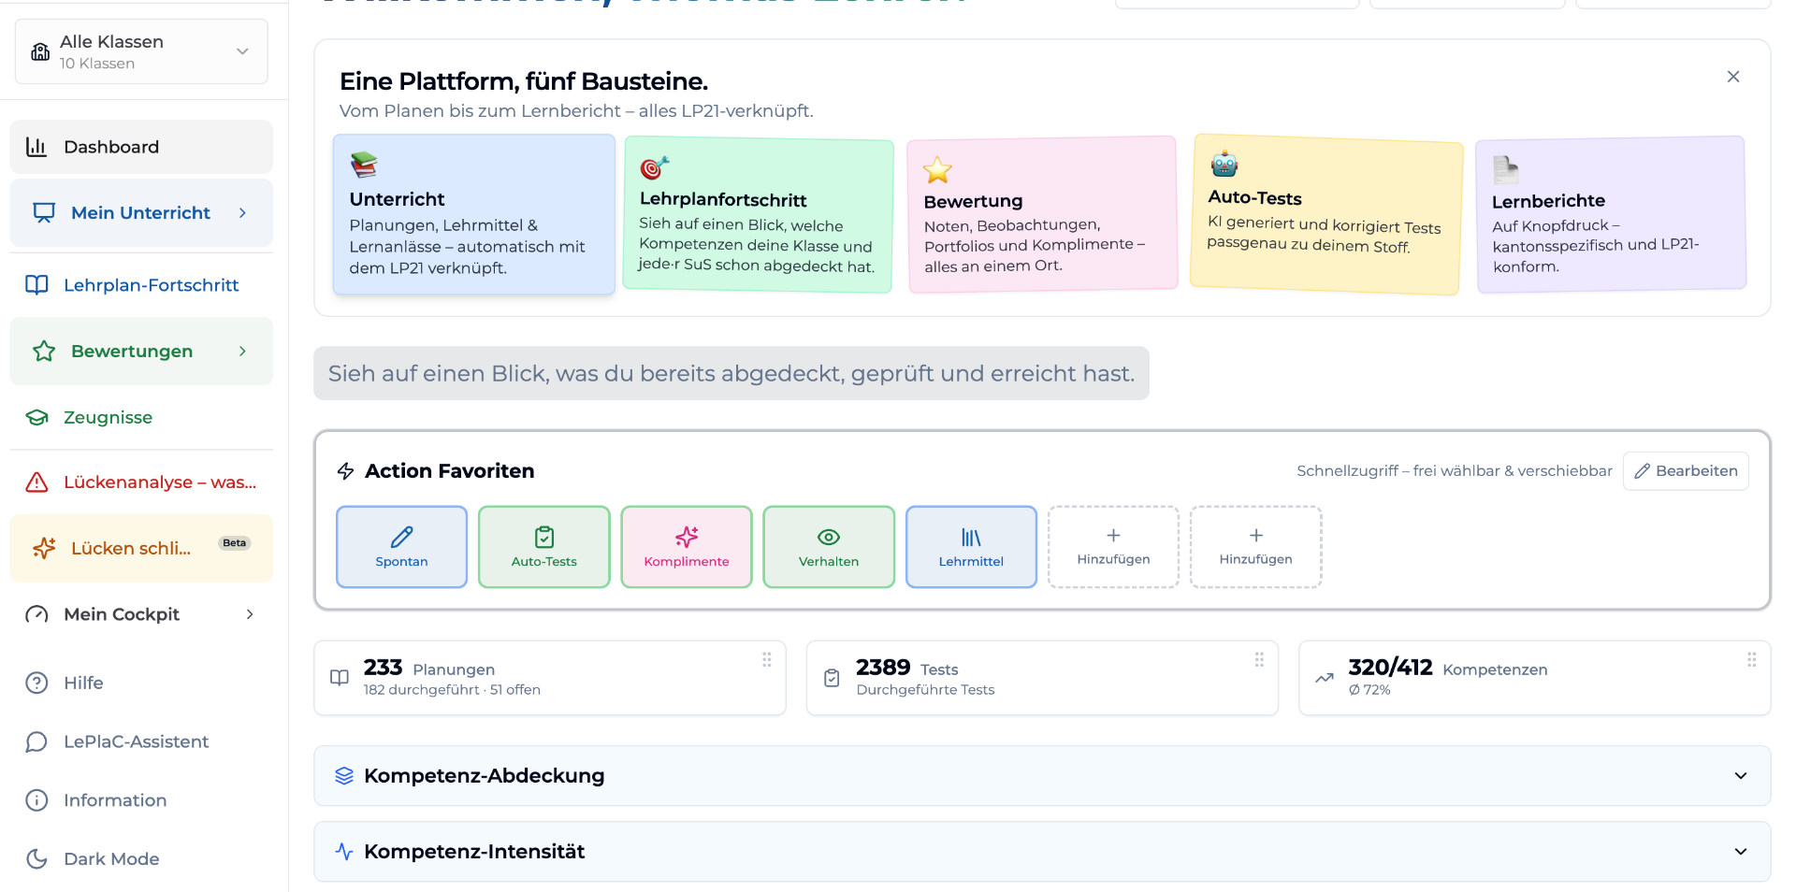Toggle Dark Mode in the sidebar
Screen dimensions: 1796x892
pyautogui.click(x=141, y=859)
